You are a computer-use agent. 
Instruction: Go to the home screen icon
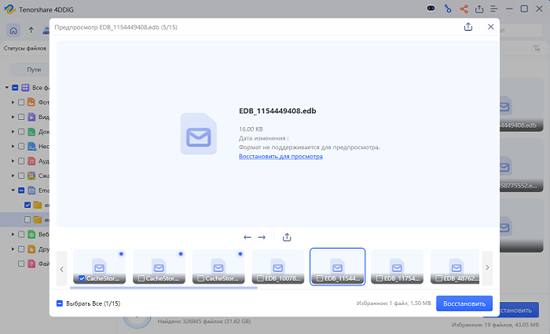pyautogui.click(x=13, y=31)
